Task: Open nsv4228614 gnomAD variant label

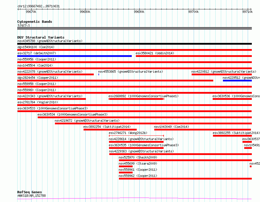Action: point(141,139)
